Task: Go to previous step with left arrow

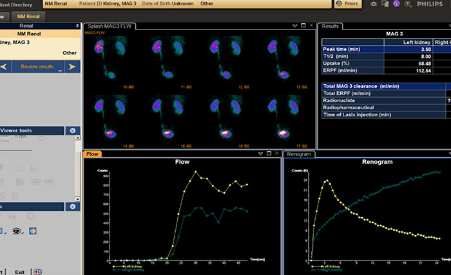Action: [x=3, y=66]
